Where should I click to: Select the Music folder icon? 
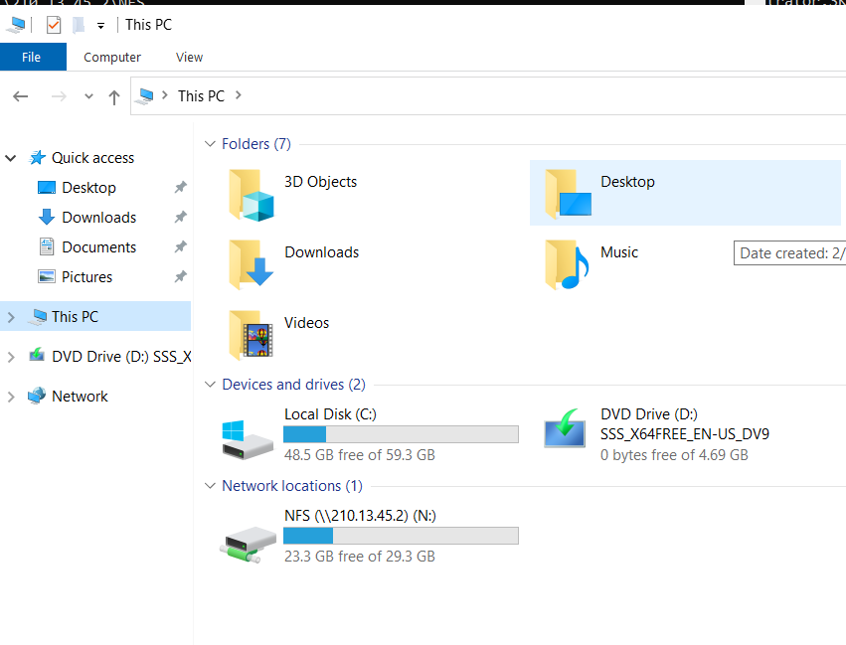point(567,264)
